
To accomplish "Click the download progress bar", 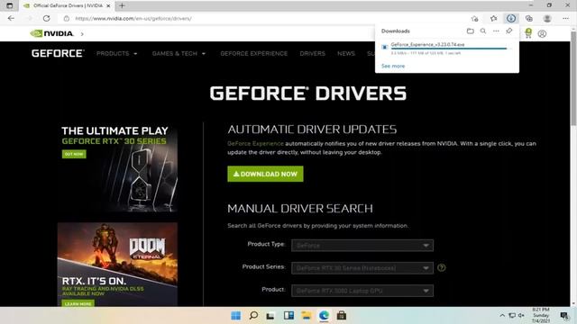I will pos(449,49).
